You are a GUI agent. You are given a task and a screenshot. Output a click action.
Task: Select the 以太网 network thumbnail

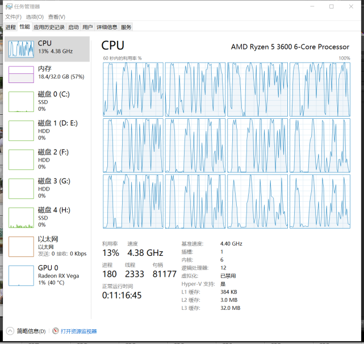click(21, 247)
